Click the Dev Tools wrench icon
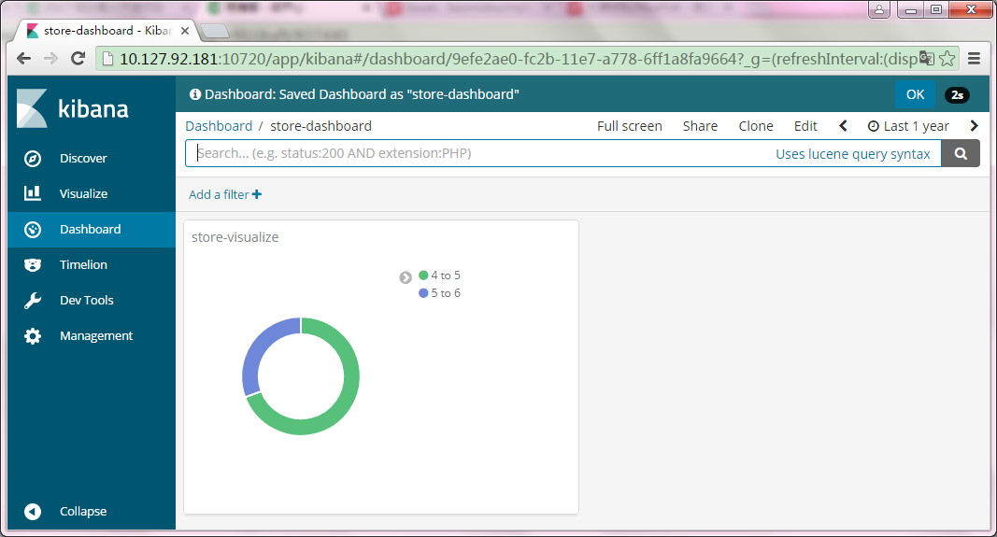Screen dimensions: 997x537 (x=33, y=301)
